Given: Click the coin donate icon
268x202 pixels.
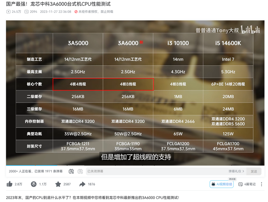Looking at the screenshot, I should tap(34, 184).
